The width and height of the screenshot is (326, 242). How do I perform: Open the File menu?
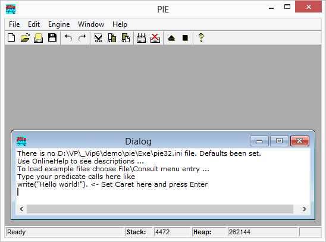[14, 24]
